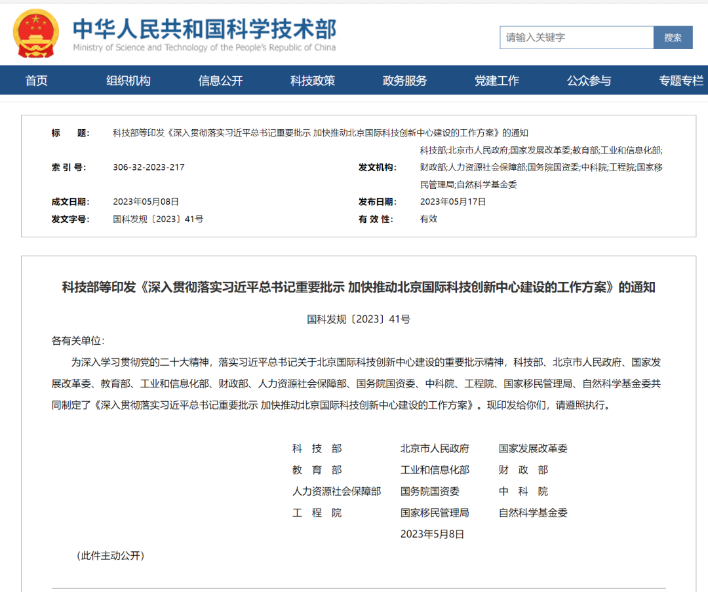Screen dimensions: 708x592
Task: Click the 成文日期 value 2023年05月08日
Action: tap(146, 201)
